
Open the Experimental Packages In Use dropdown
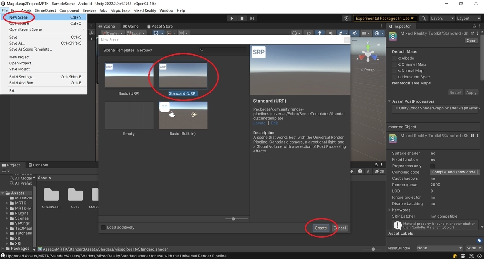tap(385, 18)
